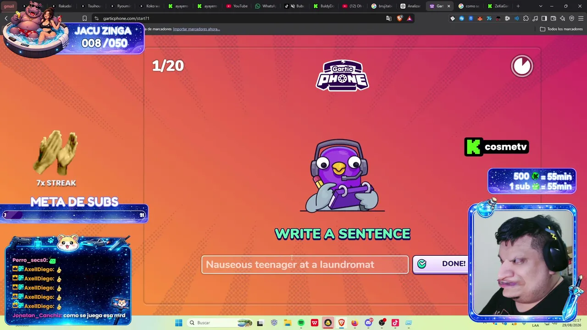Toggle the browser sidebar panel
This screenshot has width=587, height=330.
(x=544, y=18)
